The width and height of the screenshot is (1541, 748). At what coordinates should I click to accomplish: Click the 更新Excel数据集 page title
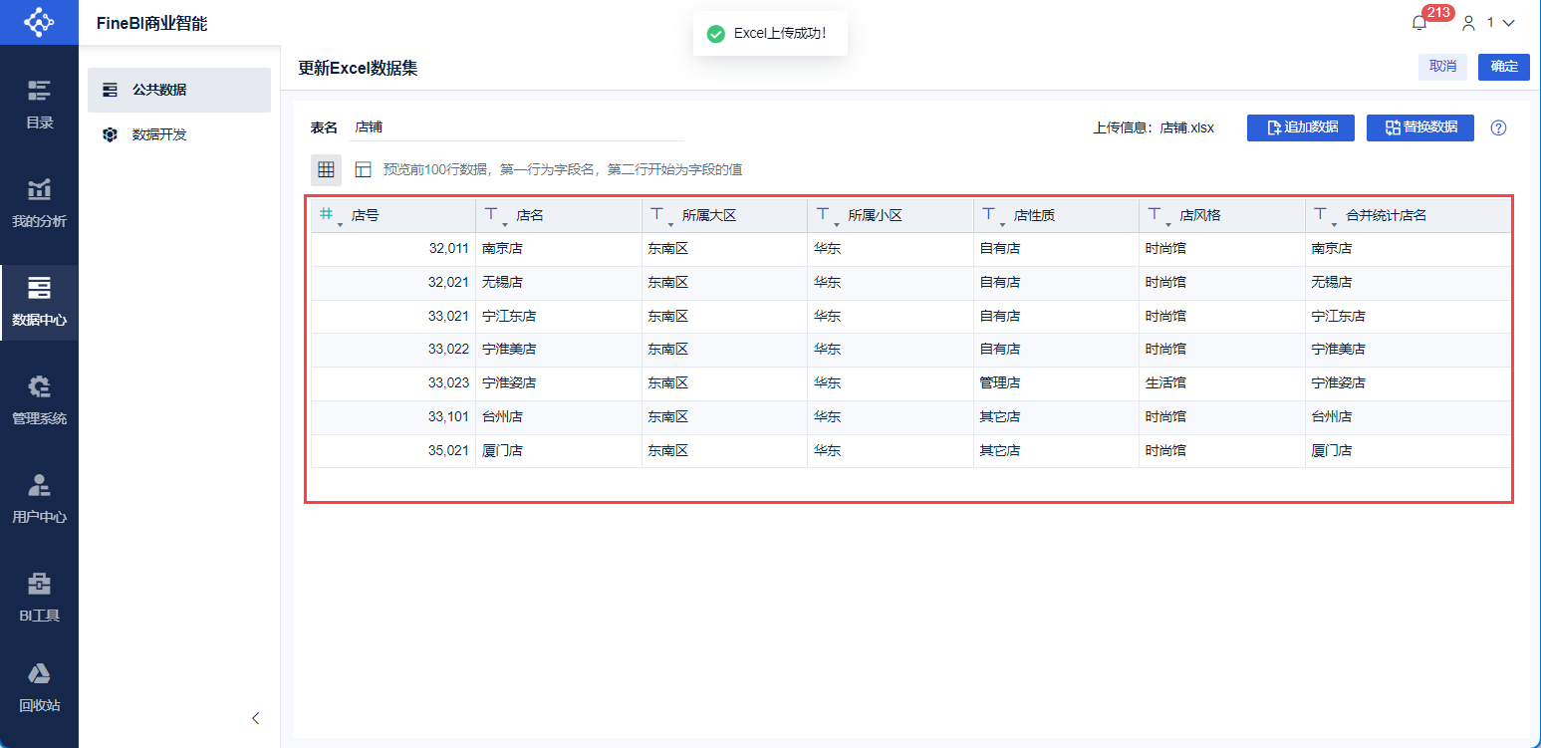tap(358, 68)
